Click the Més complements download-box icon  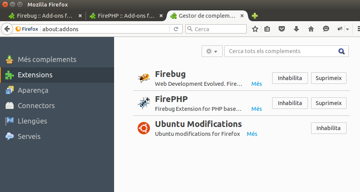click(9, 59)
